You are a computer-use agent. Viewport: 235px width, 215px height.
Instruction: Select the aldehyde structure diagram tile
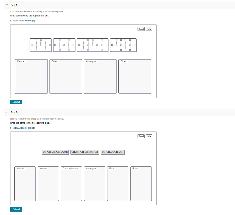123,45
